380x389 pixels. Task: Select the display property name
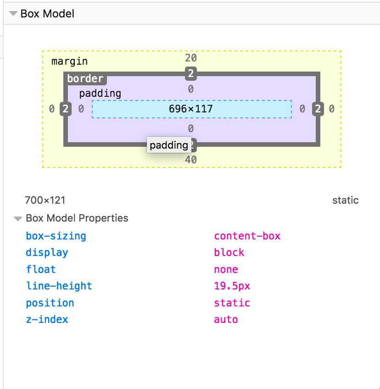pyautogui.click(x=47, y=252)
